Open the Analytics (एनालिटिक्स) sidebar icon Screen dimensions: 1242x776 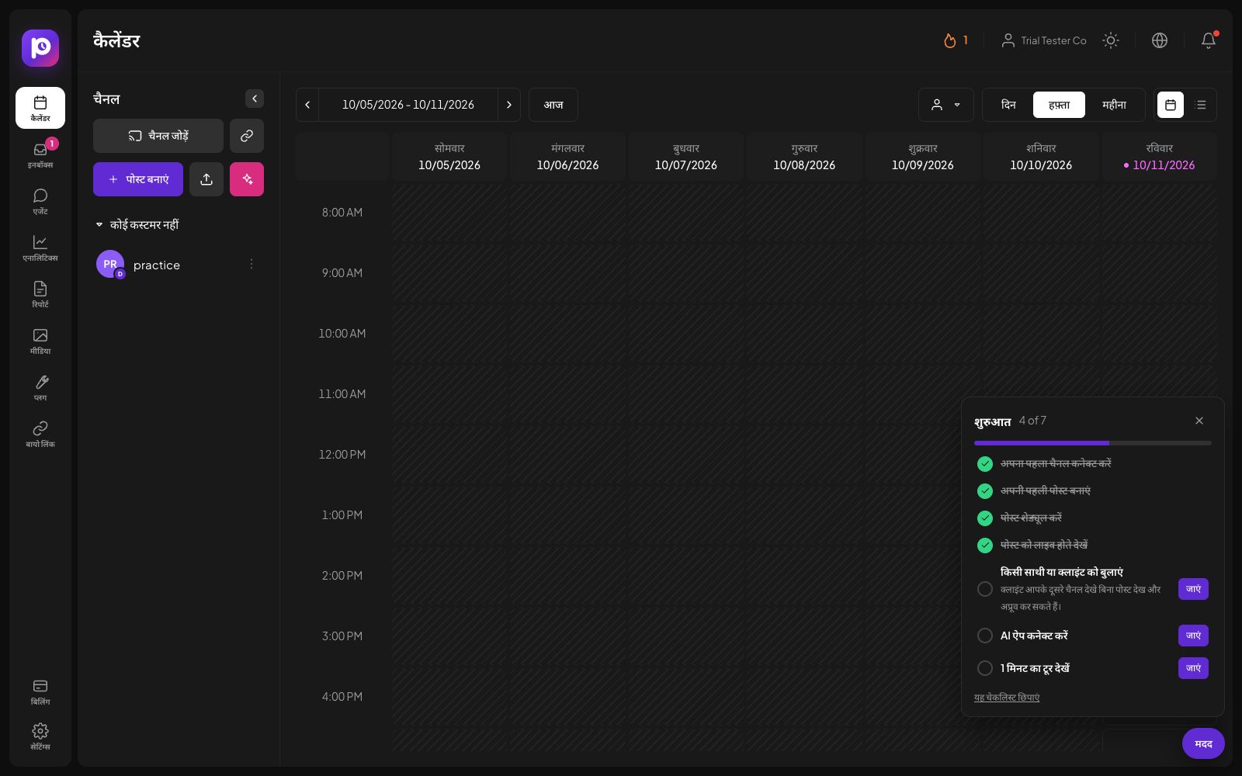pyautogui.click(x=40, y=247)
